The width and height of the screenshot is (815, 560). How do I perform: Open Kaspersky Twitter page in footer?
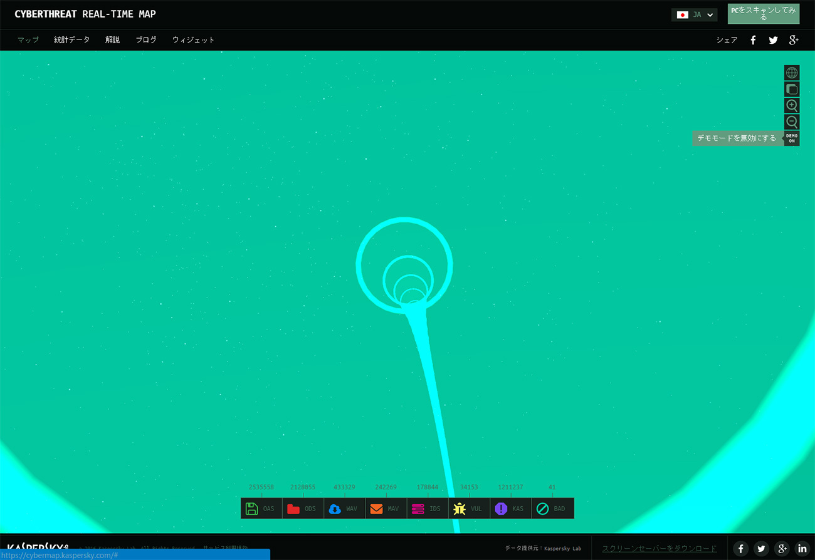(761, 549)
